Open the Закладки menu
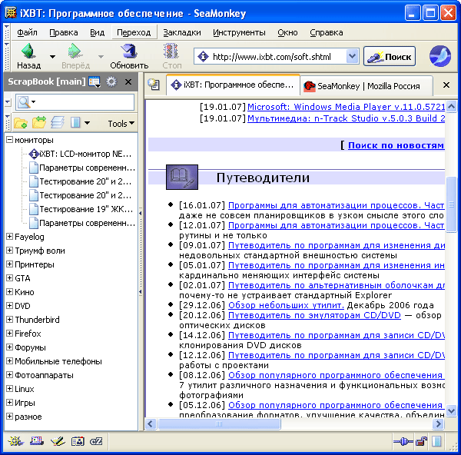This screenshot has width=461, height=455. tap(182, 32)
